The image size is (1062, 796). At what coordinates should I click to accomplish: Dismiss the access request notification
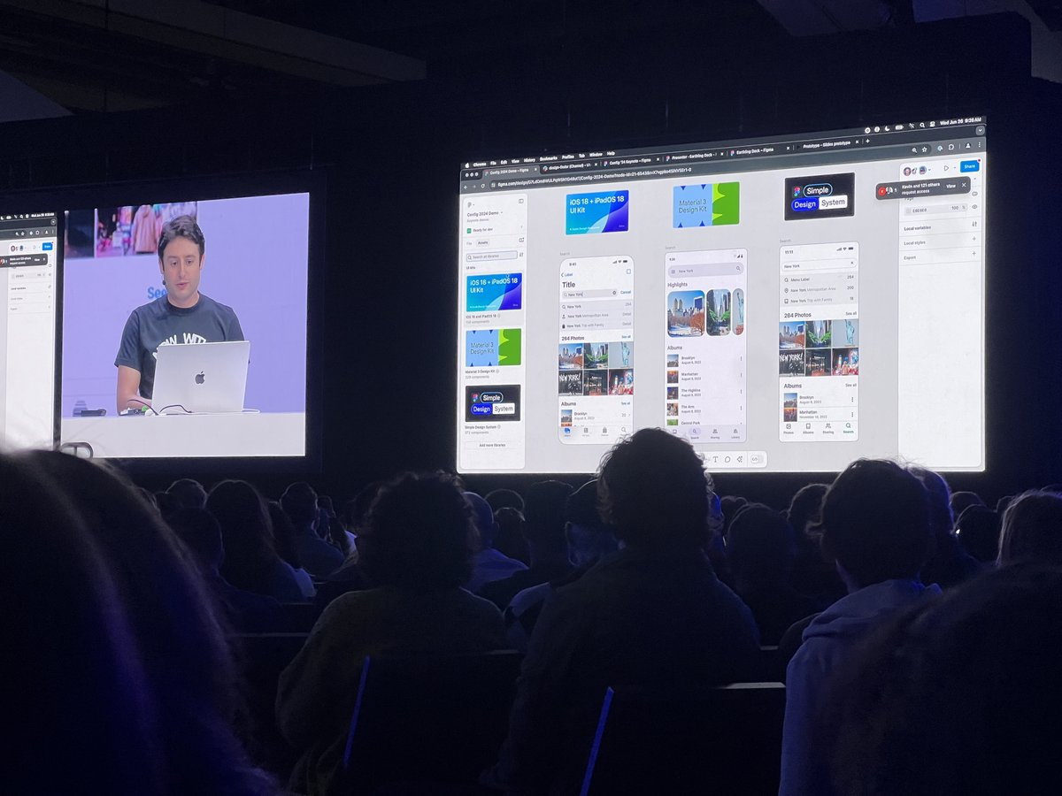coord(964,185)
